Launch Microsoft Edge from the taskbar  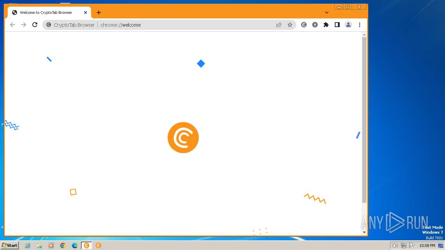[x=75, y=245]
